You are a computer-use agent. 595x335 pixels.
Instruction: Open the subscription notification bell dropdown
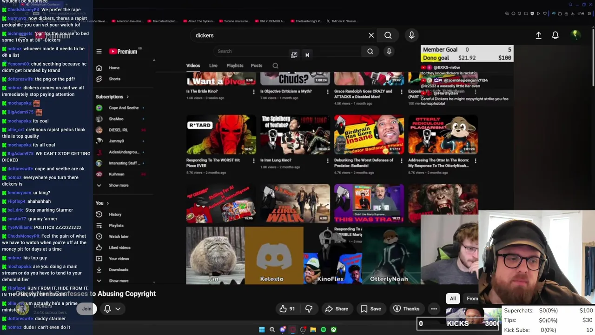[112, 309]
